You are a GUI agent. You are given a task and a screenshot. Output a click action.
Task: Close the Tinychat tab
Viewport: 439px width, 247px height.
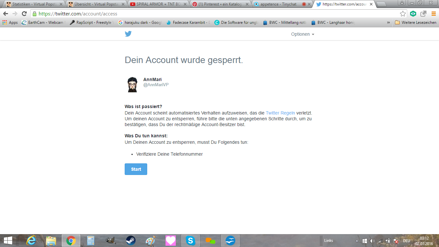[x=309, y=5]
